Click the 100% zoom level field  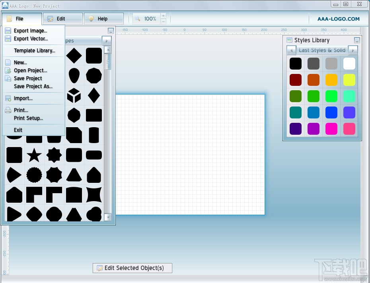click(150, 19)
